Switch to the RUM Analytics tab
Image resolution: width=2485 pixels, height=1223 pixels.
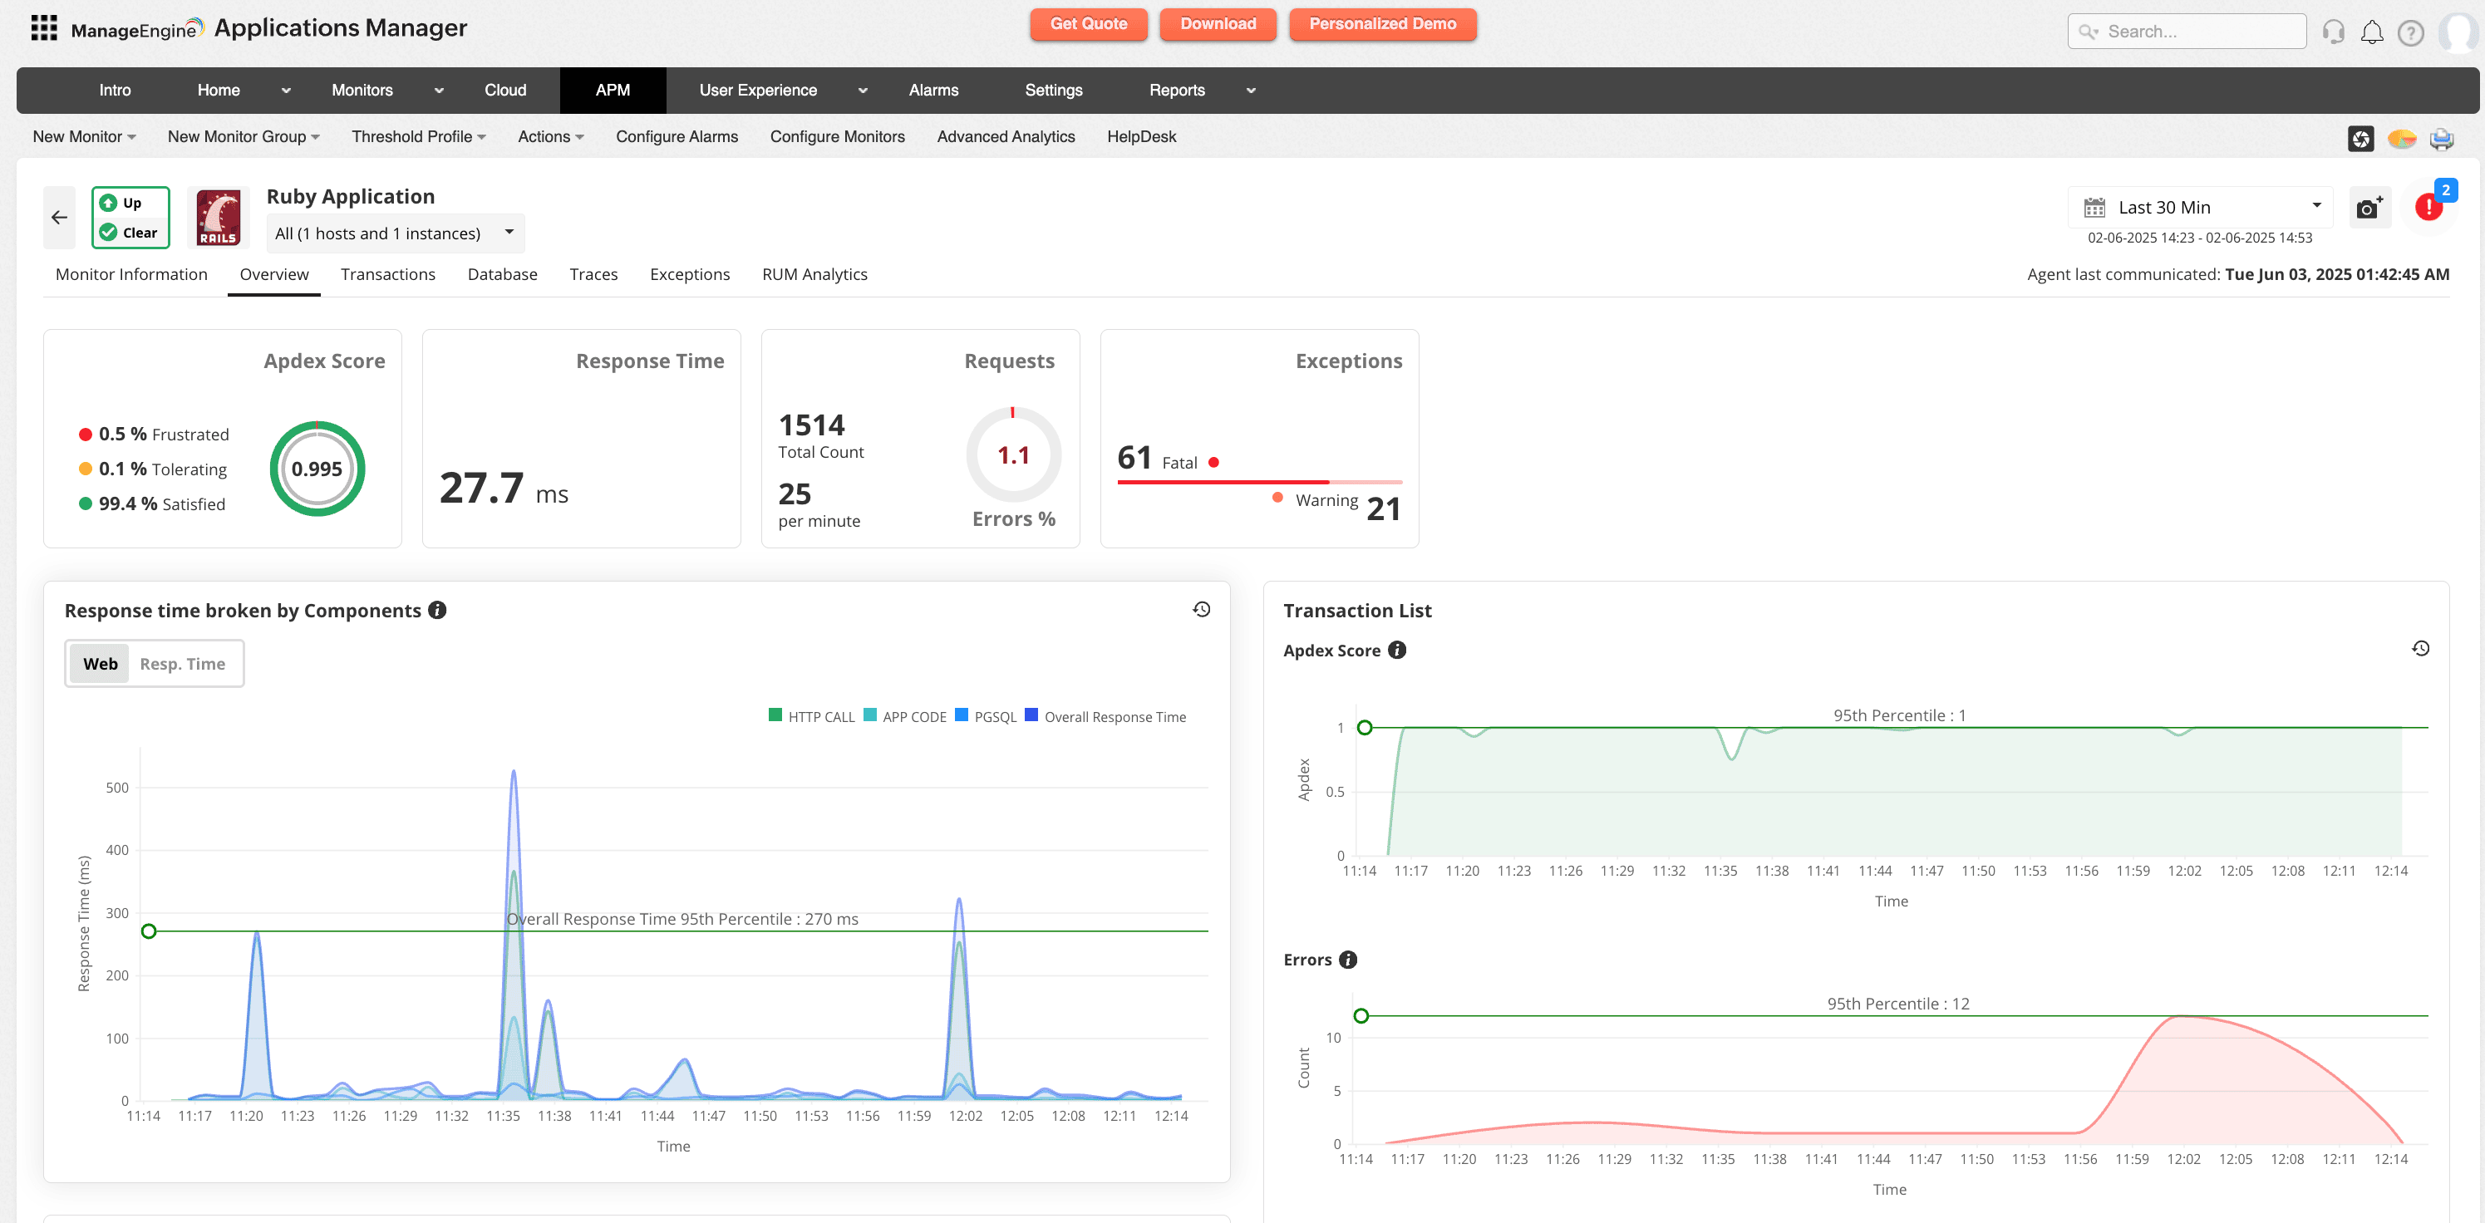(x=814, y=274)
